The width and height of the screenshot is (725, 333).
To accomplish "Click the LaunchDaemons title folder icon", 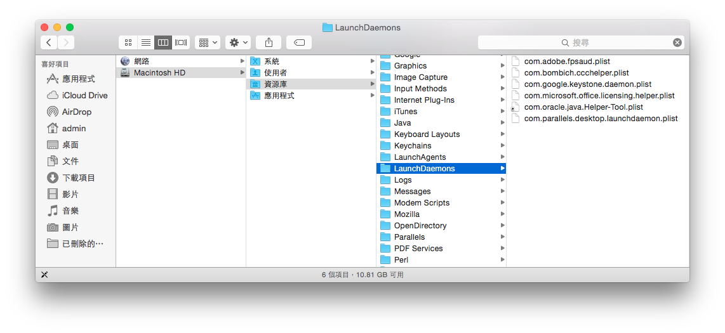I will pos(328,28).
